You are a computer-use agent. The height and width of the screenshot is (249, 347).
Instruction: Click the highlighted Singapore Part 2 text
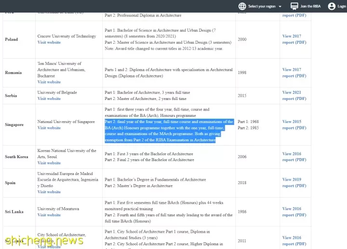pyautogui.click(x=169, y=131)
